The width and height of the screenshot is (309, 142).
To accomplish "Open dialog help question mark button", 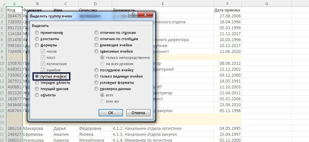I will pyautogui.click(x=133, y=15).
